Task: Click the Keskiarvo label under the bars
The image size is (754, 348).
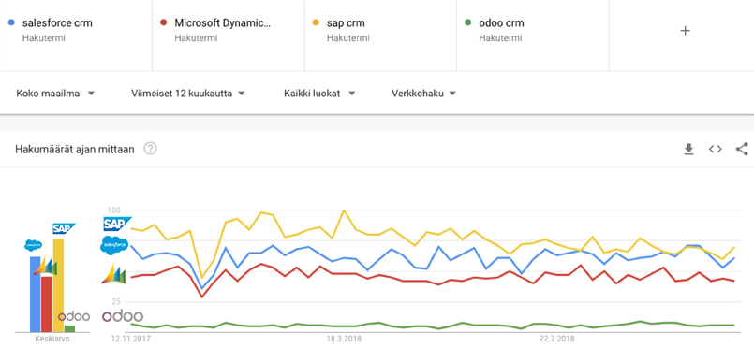Action: coord(52,339)
